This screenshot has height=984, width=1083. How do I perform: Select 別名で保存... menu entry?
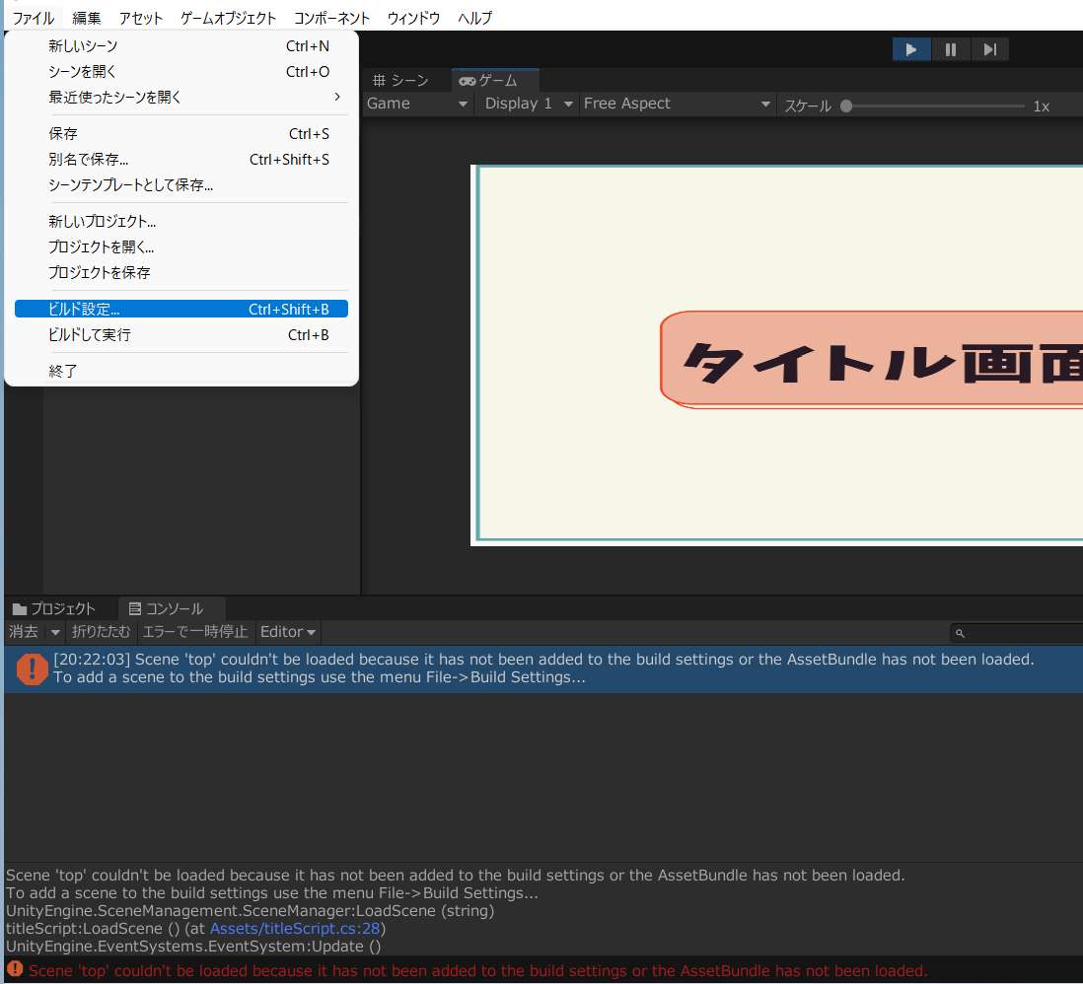[180, 160]
